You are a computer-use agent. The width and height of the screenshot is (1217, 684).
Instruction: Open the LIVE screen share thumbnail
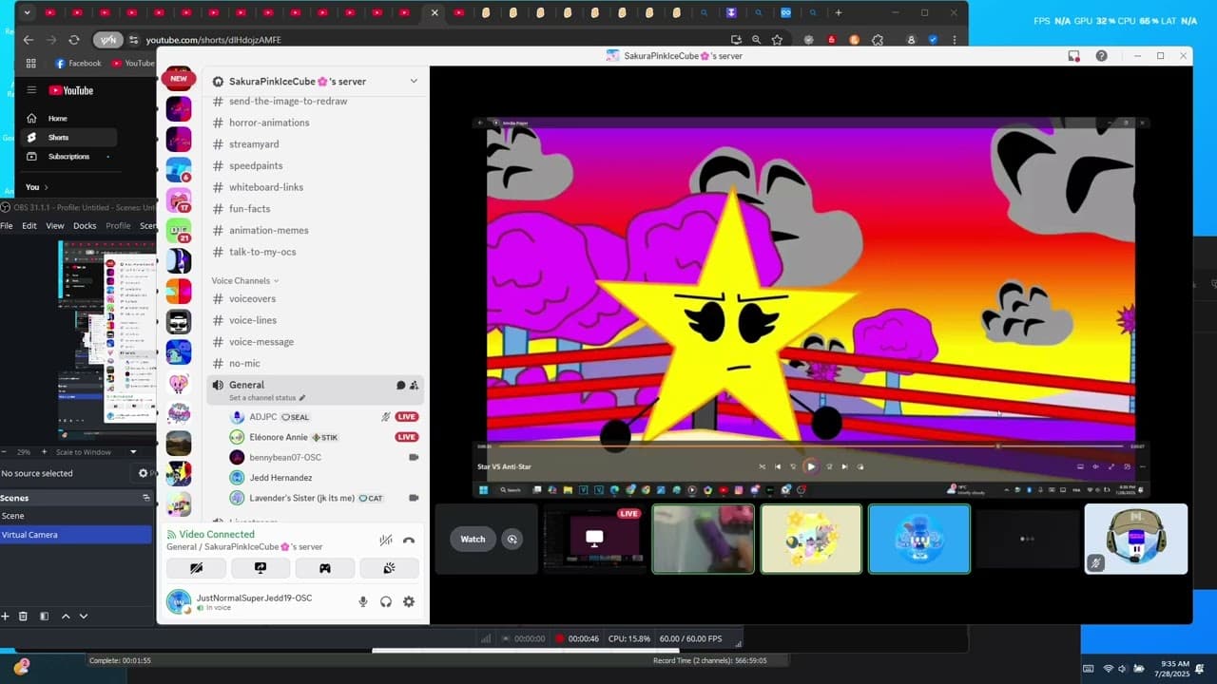(x=594, y=539)
